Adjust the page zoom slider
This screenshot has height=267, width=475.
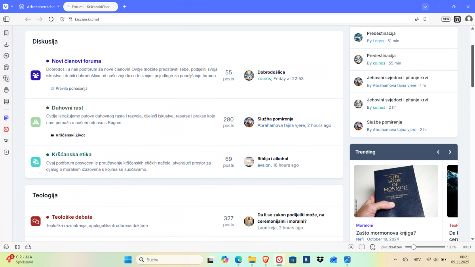point(414,247)
